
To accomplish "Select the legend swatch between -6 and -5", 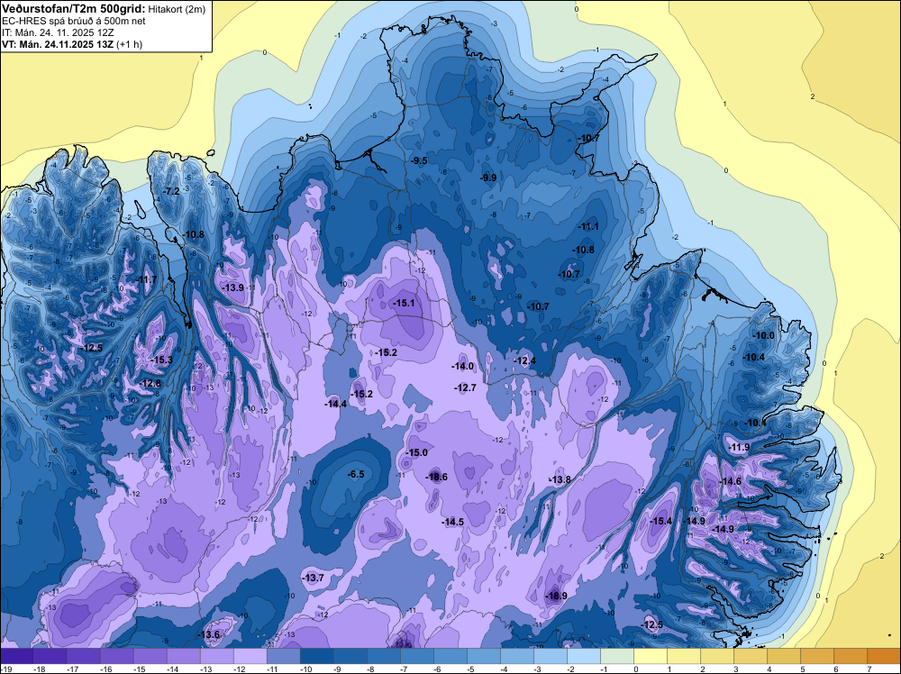I will coord(450,656).
